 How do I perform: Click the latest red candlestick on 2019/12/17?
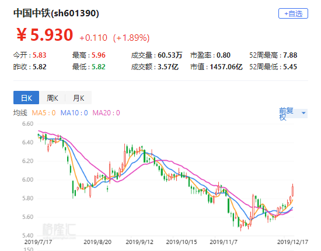(x=293, y=190)
